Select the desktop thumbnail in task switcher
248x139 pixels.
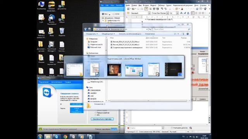pyautogui.click(x=173, y=69)
